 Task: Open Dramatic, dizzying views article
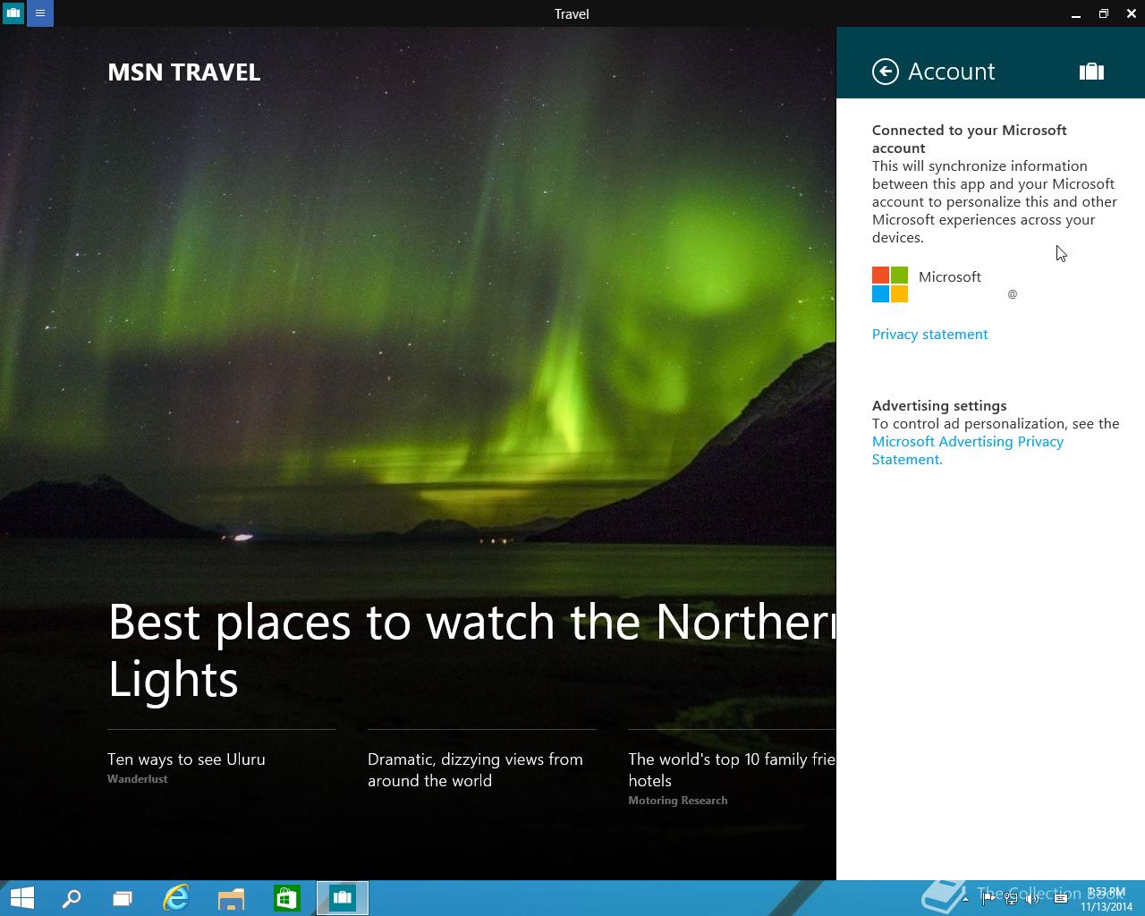point(475,770)
